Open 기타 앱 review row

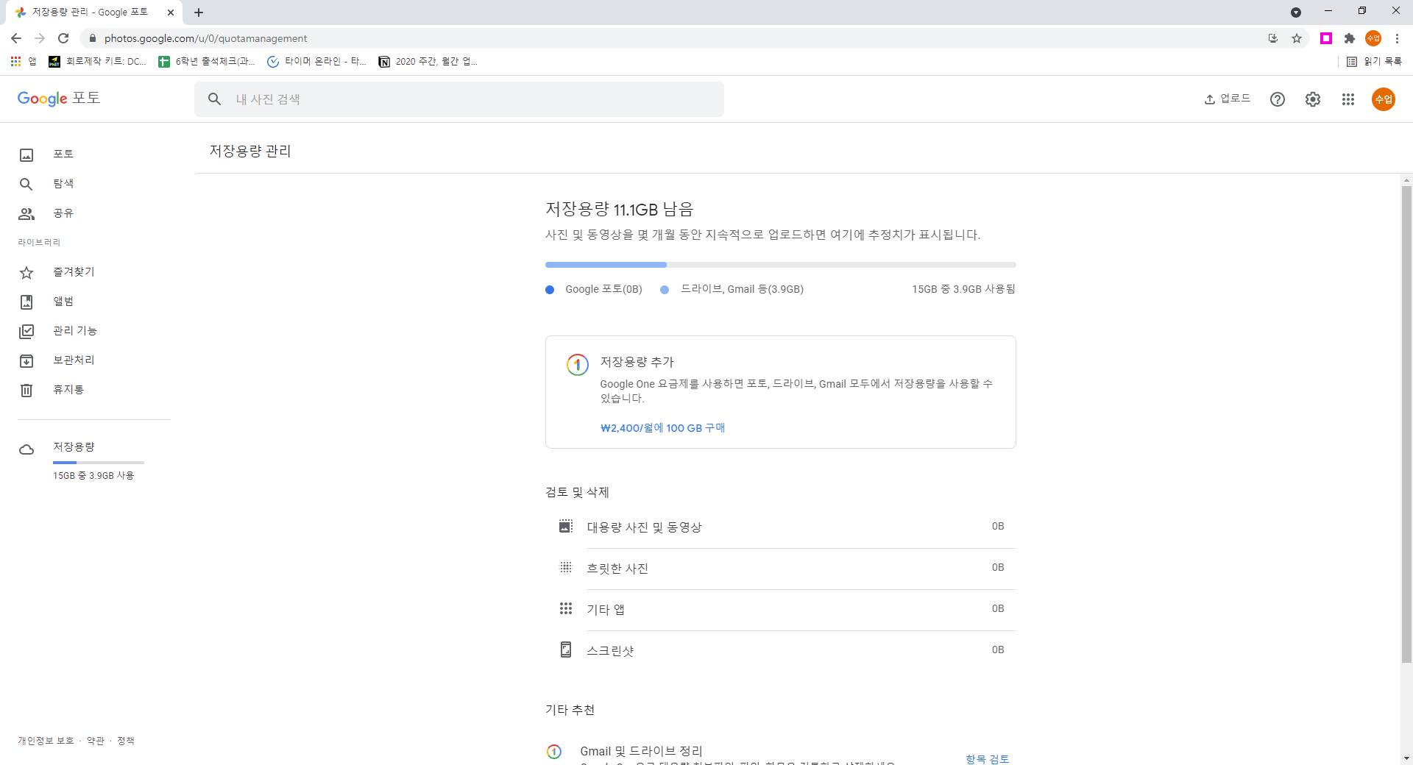tap(781, 609)
